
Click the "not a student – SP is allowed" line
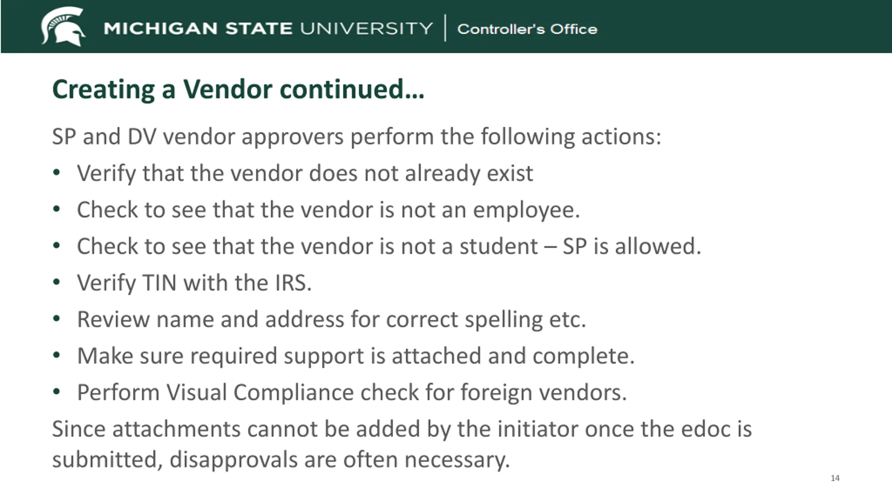389,246
